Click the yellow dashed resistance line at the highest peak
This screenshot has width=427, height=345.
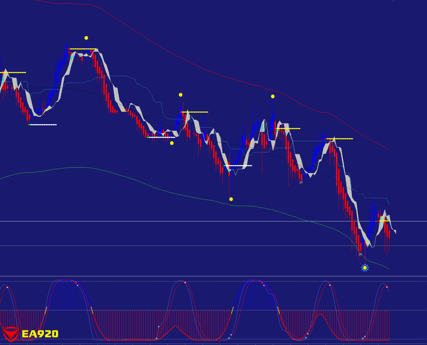(82, 49)
